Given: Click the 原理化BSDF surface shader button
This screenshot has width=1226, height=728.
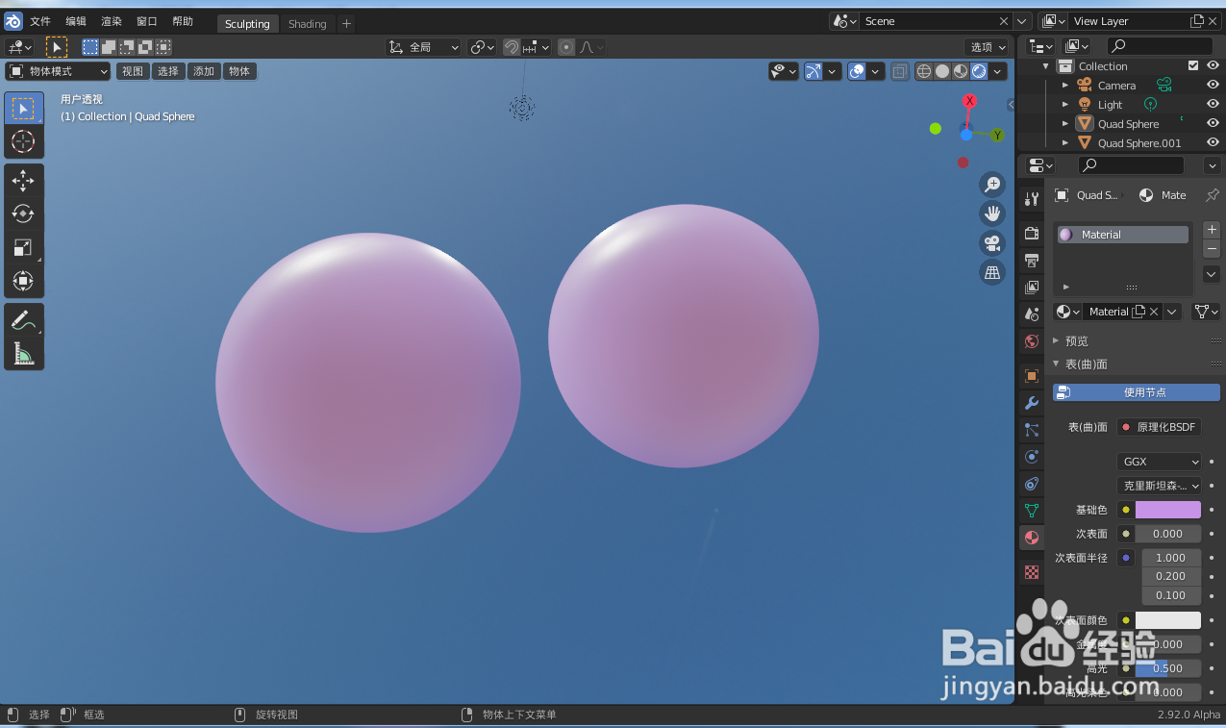Looking at the screenshot, I should [x=1160, y=427].
